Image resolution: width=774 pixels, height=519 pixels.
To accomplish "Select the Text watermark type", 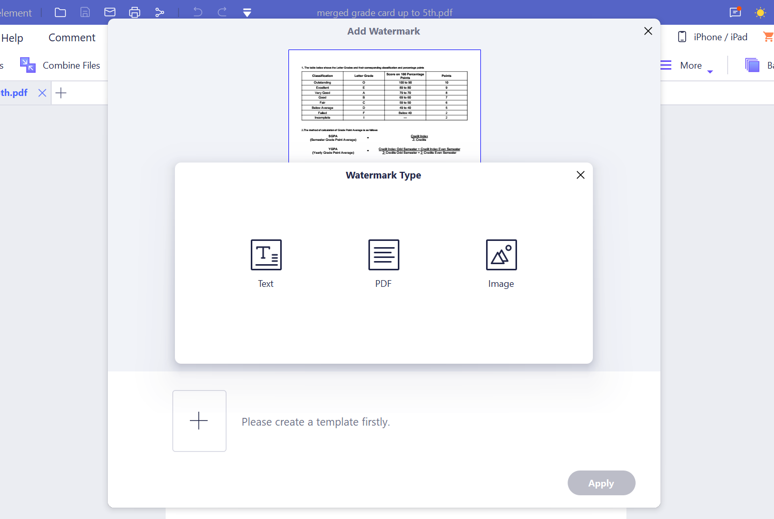I will coord(266,263).
